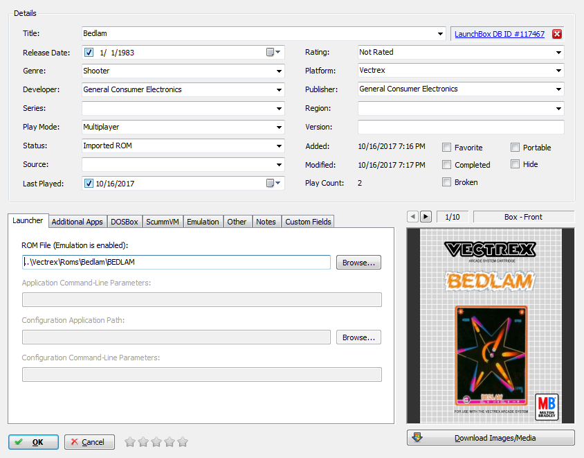Switch to the Custom Fields tab

pyautogui.click(x=308, y=222)
